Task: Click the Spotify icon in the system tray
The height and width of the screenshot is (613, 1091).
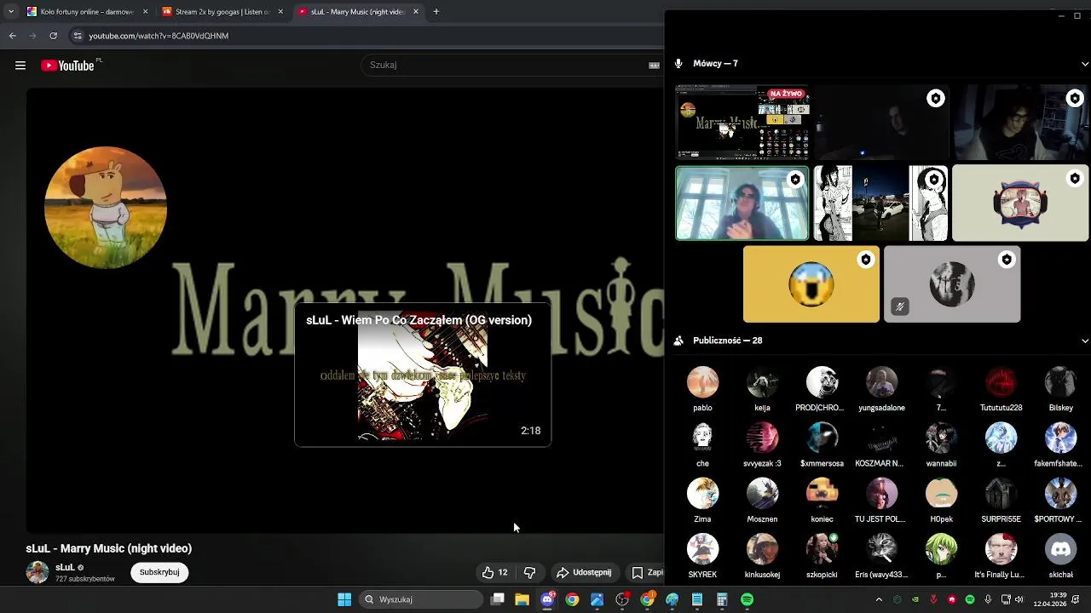Action: pos(970,599)
